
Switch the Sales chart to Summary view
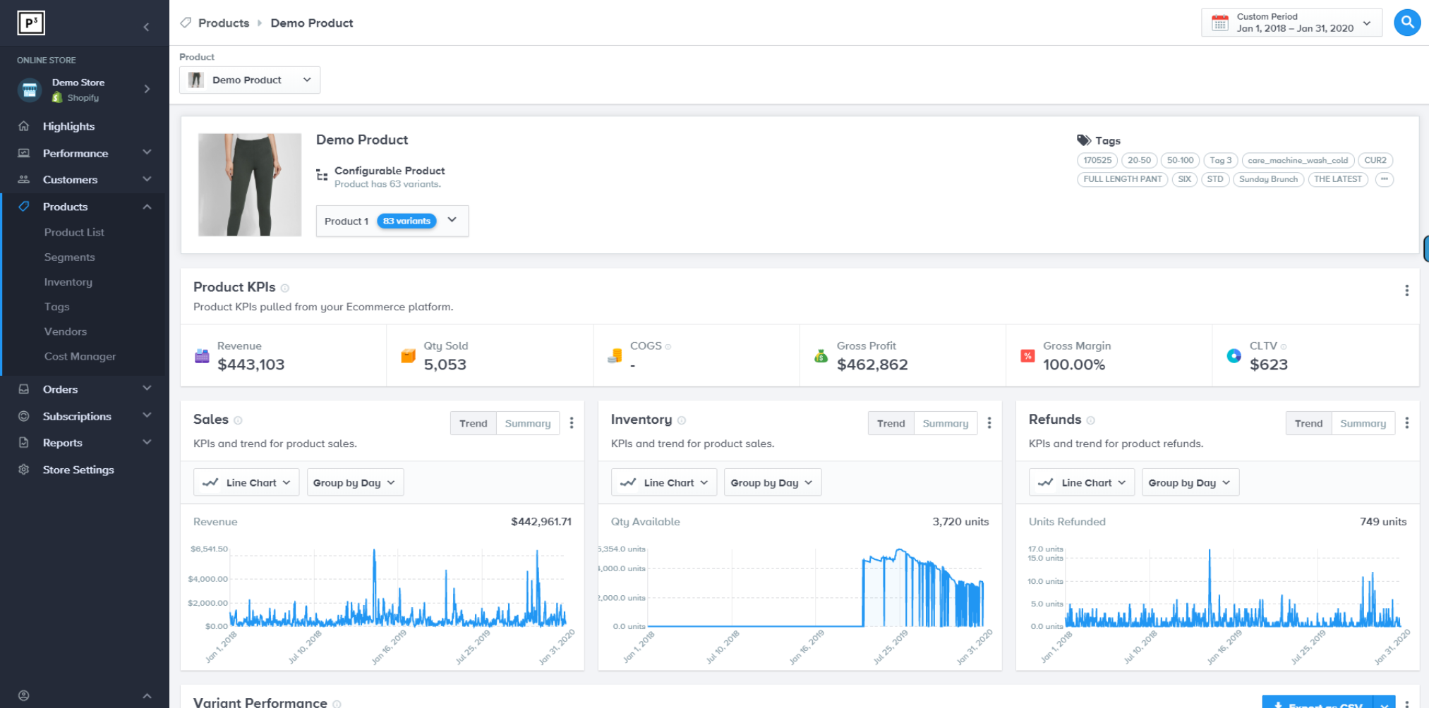tap(528, 422)
